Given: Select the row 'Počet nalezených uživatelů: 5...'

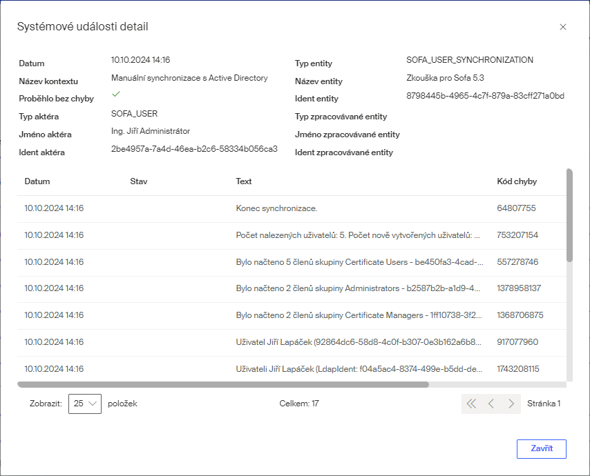Looking at the screenshot, I should point(292,235).
